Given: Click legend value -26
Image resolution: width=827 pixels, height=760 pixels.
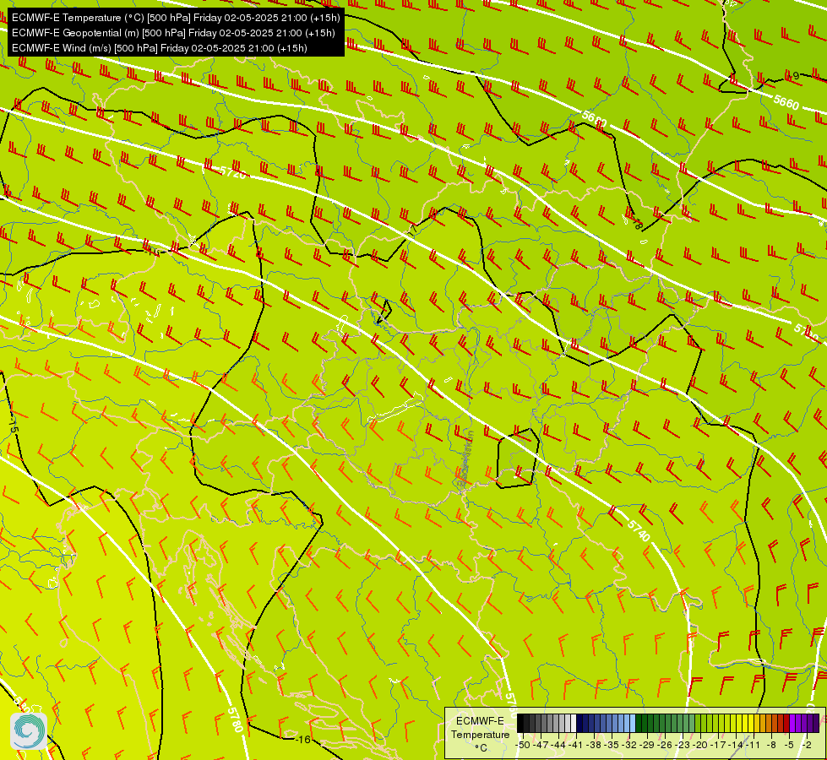Looking at the screenshot, I should [x=665, y=746].
